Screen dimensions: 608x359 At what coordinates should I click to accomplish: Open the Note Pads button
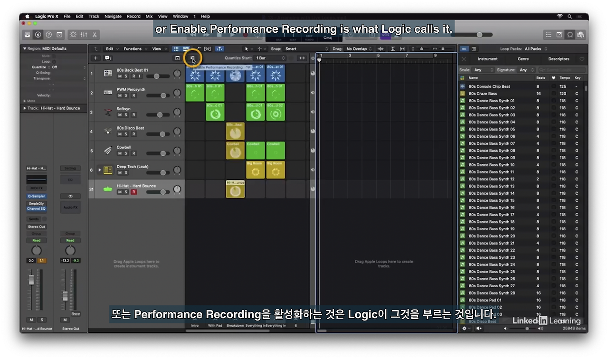559,35
